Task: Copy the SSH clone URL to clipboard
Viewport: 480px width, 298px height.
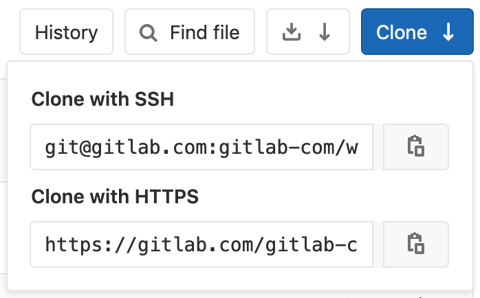Action: point(415,147)
